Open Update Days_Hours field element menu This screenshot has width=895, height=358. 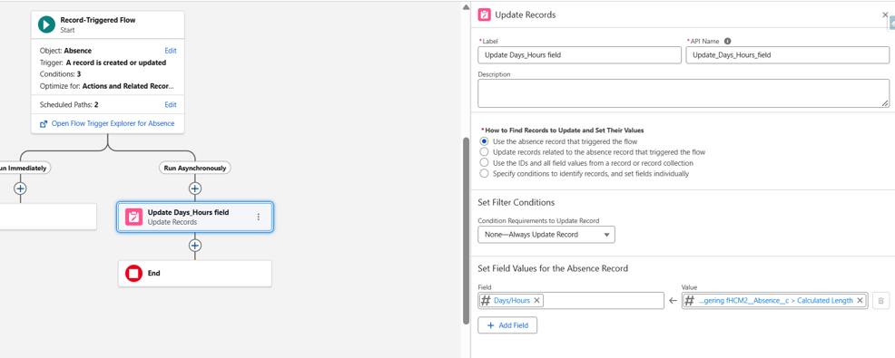click(259, 217)
